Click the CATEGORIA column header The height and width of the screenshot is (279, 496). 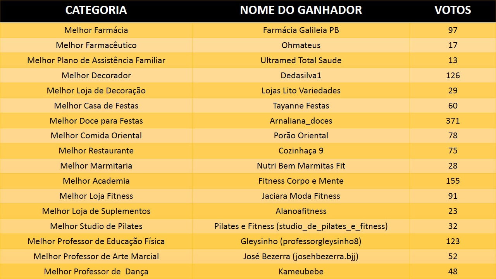[96, 10]
